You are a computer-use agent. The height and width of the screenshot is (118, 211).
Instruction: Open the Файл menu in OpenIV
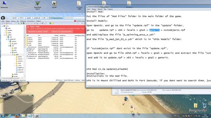point(3,21)
